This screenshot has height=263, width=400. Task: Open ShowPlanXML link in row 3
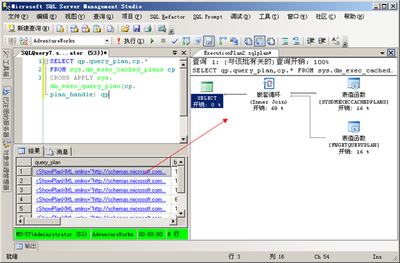tap(101, 190)
